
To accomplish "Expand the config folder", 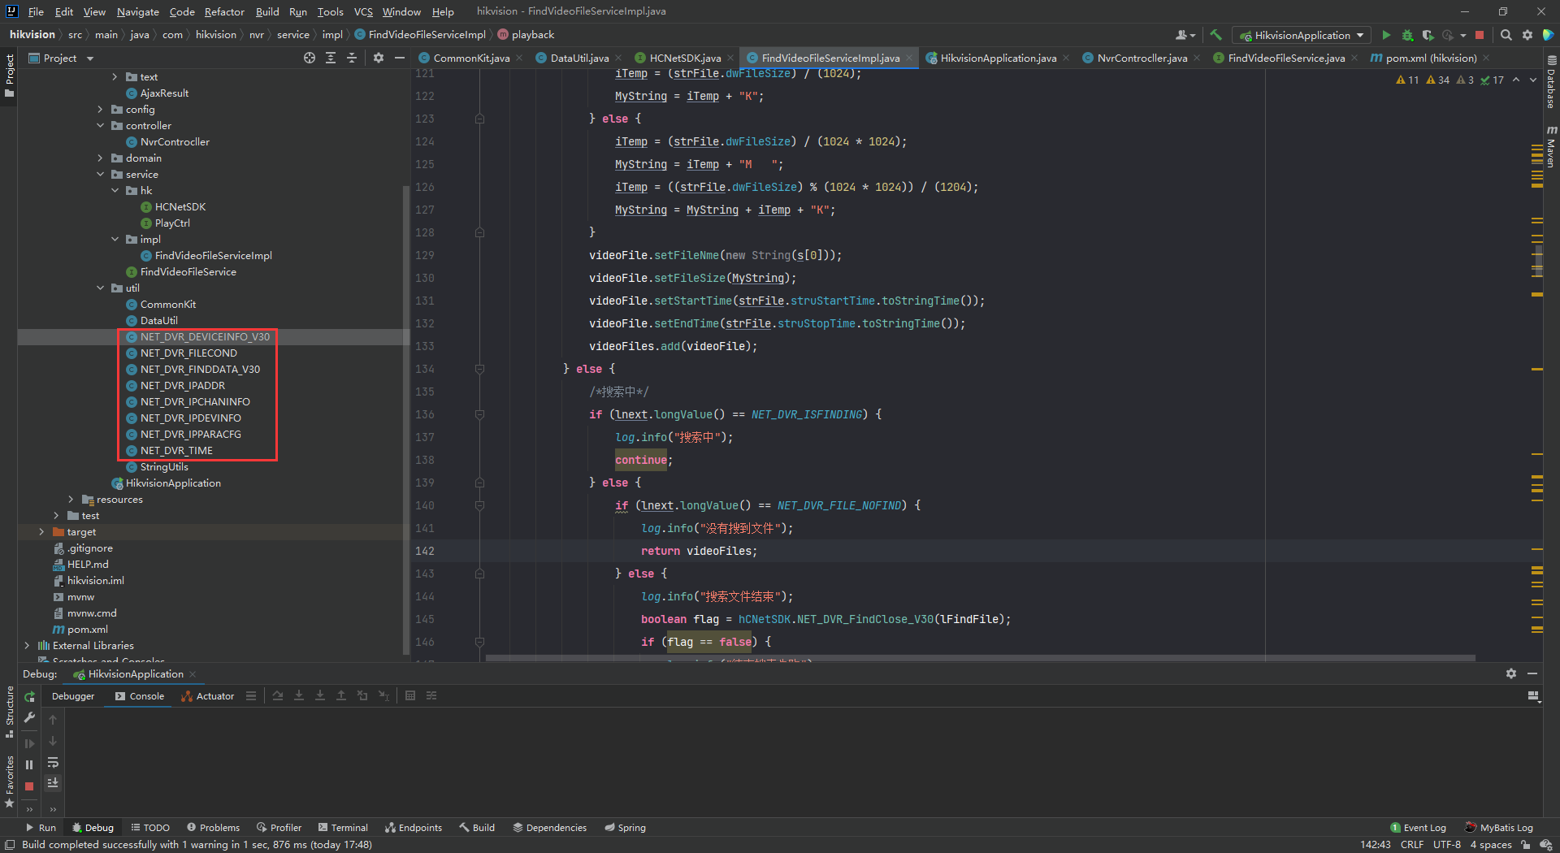I will tap(100, 110).
